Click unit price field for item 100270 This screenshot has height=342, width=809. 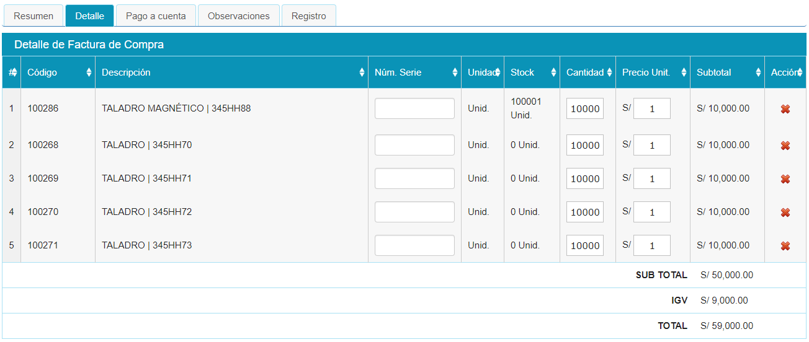point(651,212)
